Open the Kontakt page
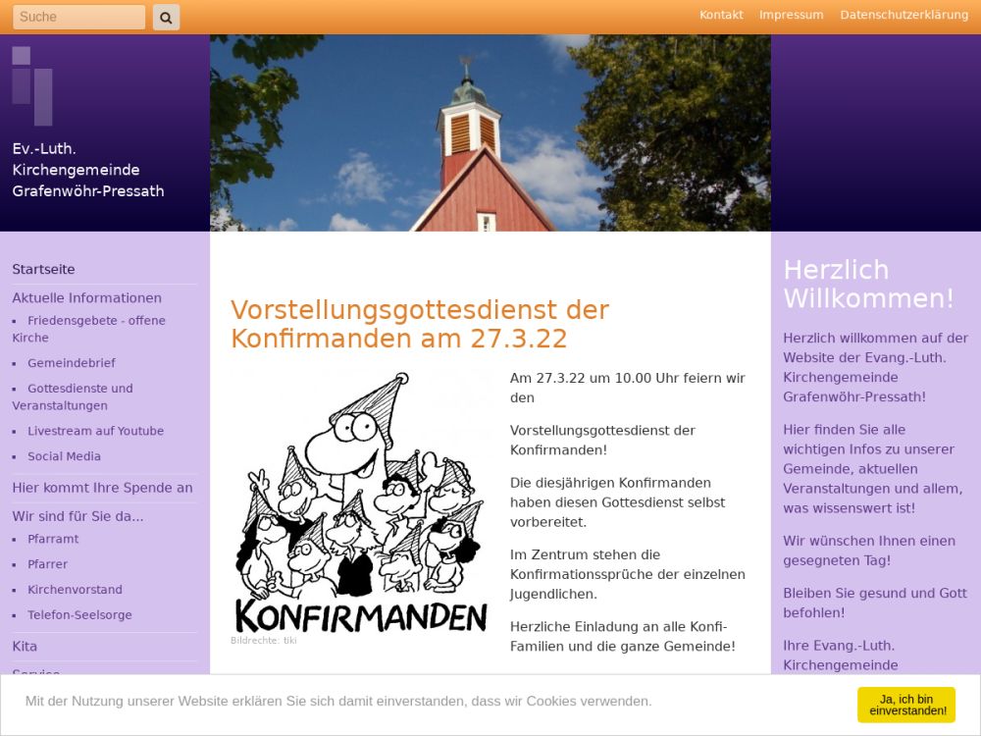 pos(721,15)
